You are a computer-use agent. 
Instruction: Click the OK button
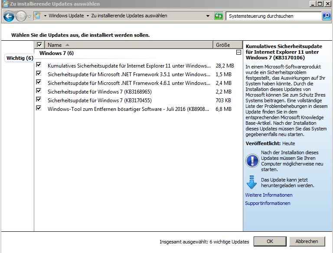click(x=270, y=241)
